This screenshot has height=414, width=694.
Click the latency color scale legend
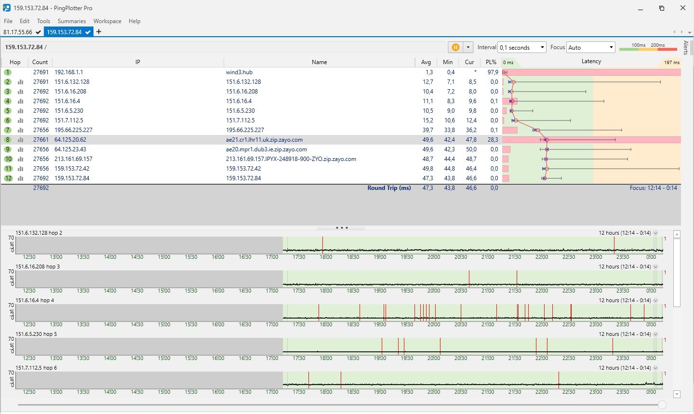click(649, 47)
